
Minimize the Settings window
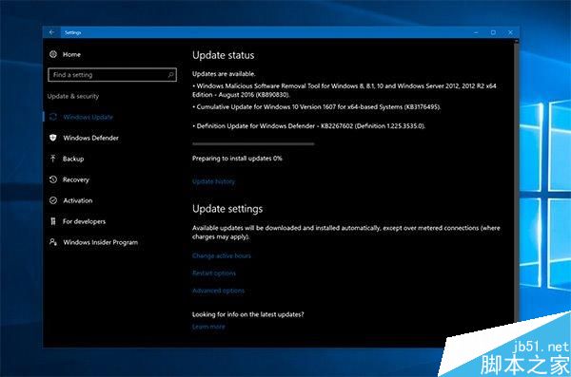pyautogui.click(x=476, y=32)
